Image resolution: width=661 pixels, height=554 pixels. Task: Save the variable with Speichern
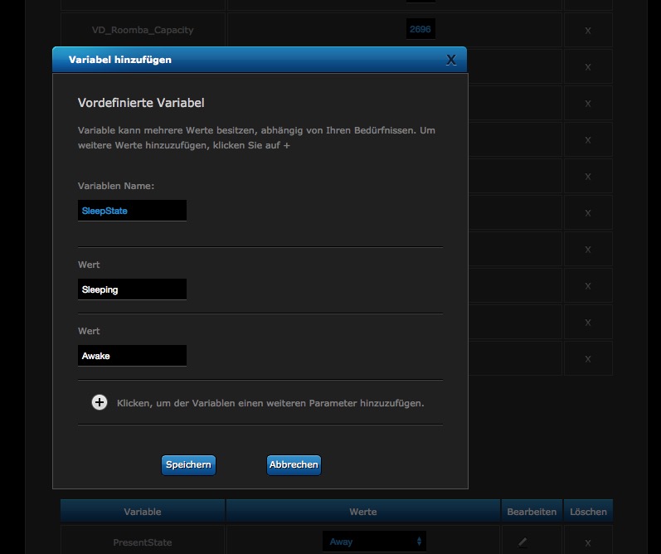pyautogui.click(x=188, y=465)
